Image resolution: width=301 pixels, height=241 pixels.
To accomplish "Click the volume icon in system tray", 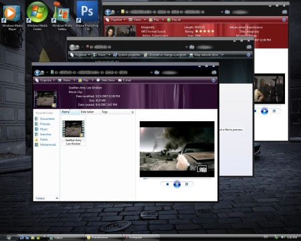I will (282, 237).
